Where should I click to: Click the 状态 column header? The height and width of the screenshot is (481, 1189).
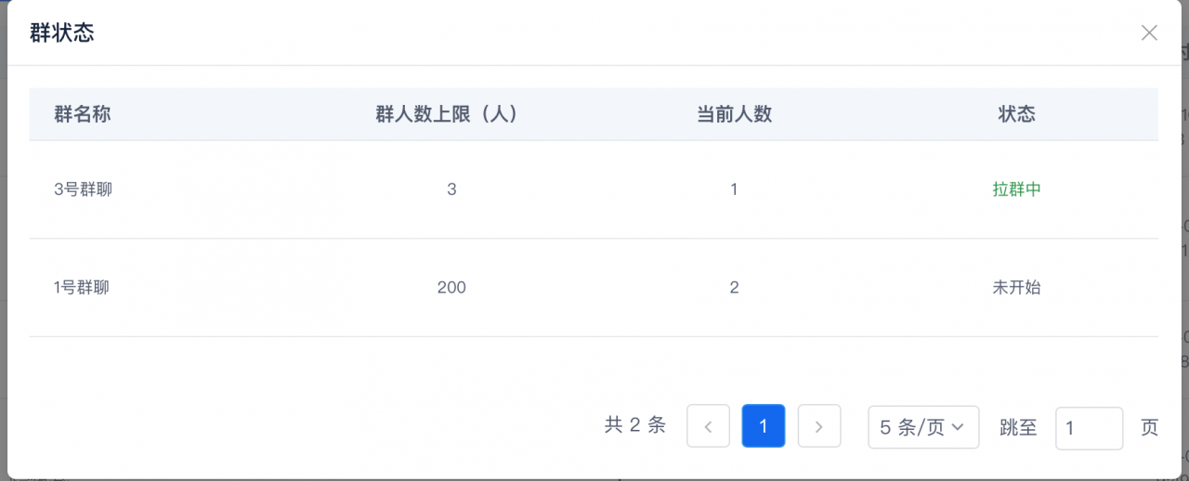(1017, 114)
